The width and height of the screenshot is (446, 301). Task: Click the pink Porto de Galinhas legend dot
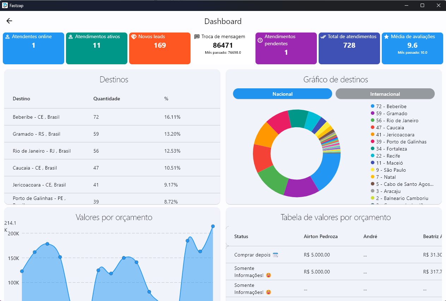pos(373,142)
